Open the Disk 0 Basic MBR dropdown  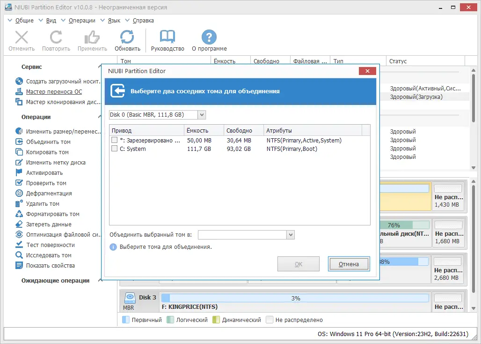tap(157, 115)
